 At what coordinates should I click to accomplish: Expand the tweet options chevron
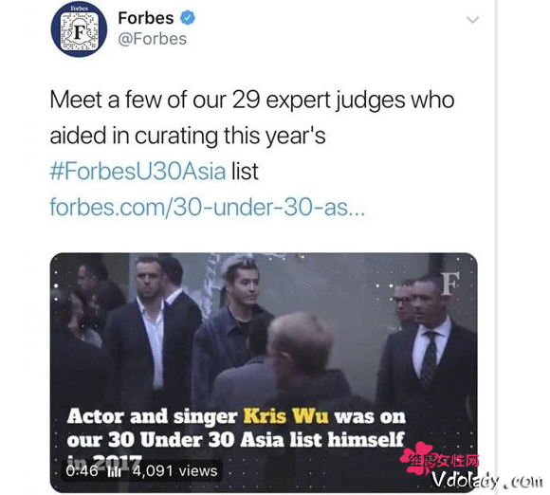pyautogui.click(x=472, y=20)
